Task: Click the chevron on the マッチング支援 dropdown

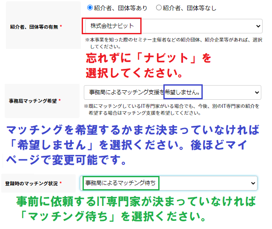Action: tap(257, 92)
